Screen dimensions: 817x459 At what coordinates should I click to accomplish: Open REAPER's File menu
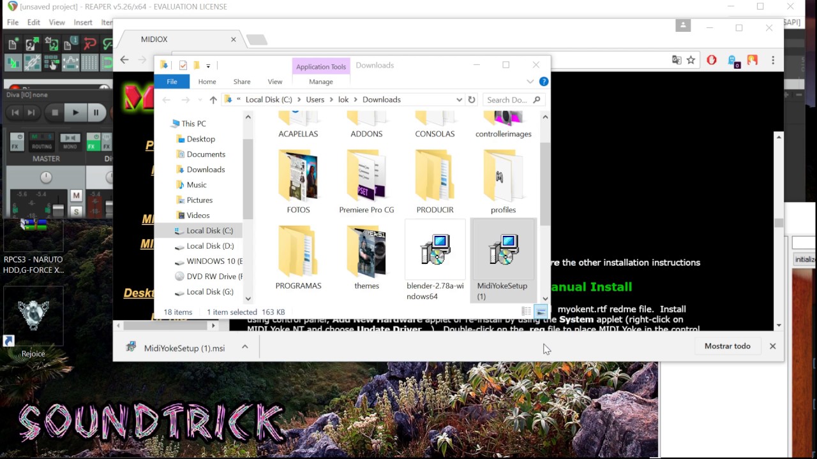tap(13, 22)
